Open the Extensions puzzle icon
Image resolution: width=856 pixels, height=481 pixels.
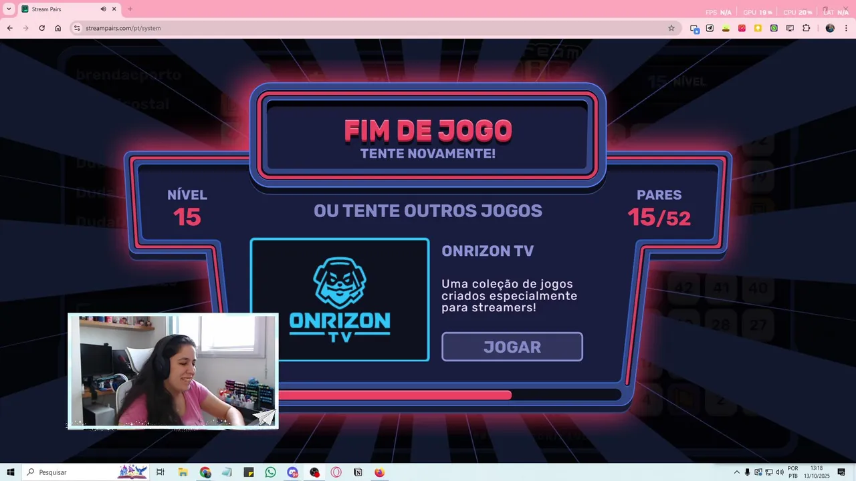[806, 28]
